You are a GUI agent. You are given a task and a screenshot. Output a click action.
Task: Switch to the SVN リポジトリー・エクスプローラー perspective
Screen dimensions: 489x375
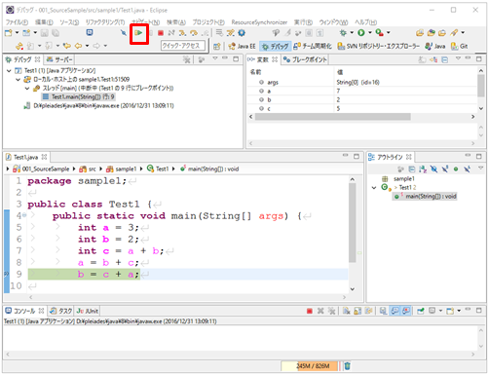(x=379, y=47)
